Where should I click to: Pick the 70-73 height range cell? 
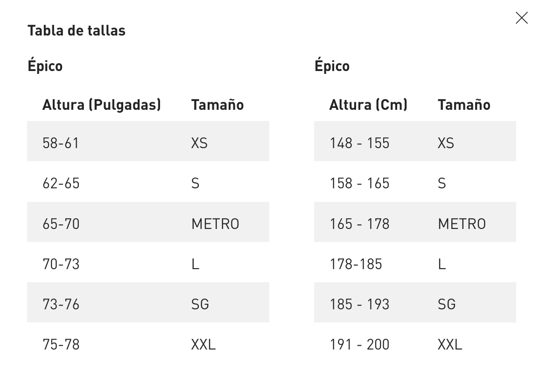(x=61, y=264)
